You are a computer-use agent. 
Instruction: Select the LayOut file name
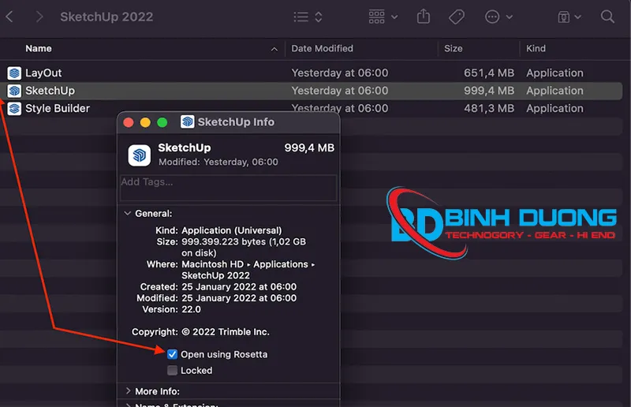click(x=43, y=73)
